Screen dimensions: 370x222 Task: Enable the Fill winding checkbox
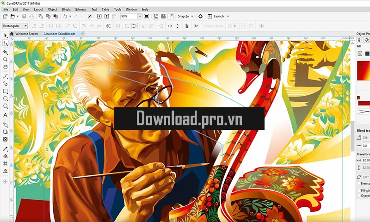coord(359,191)
